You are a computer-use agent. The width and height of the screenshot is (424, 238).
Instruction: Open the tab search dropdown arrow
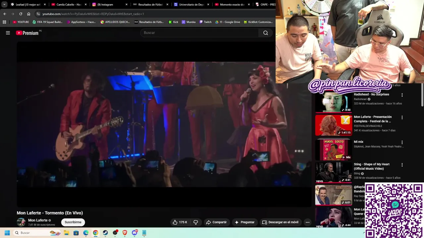(4, 5)
